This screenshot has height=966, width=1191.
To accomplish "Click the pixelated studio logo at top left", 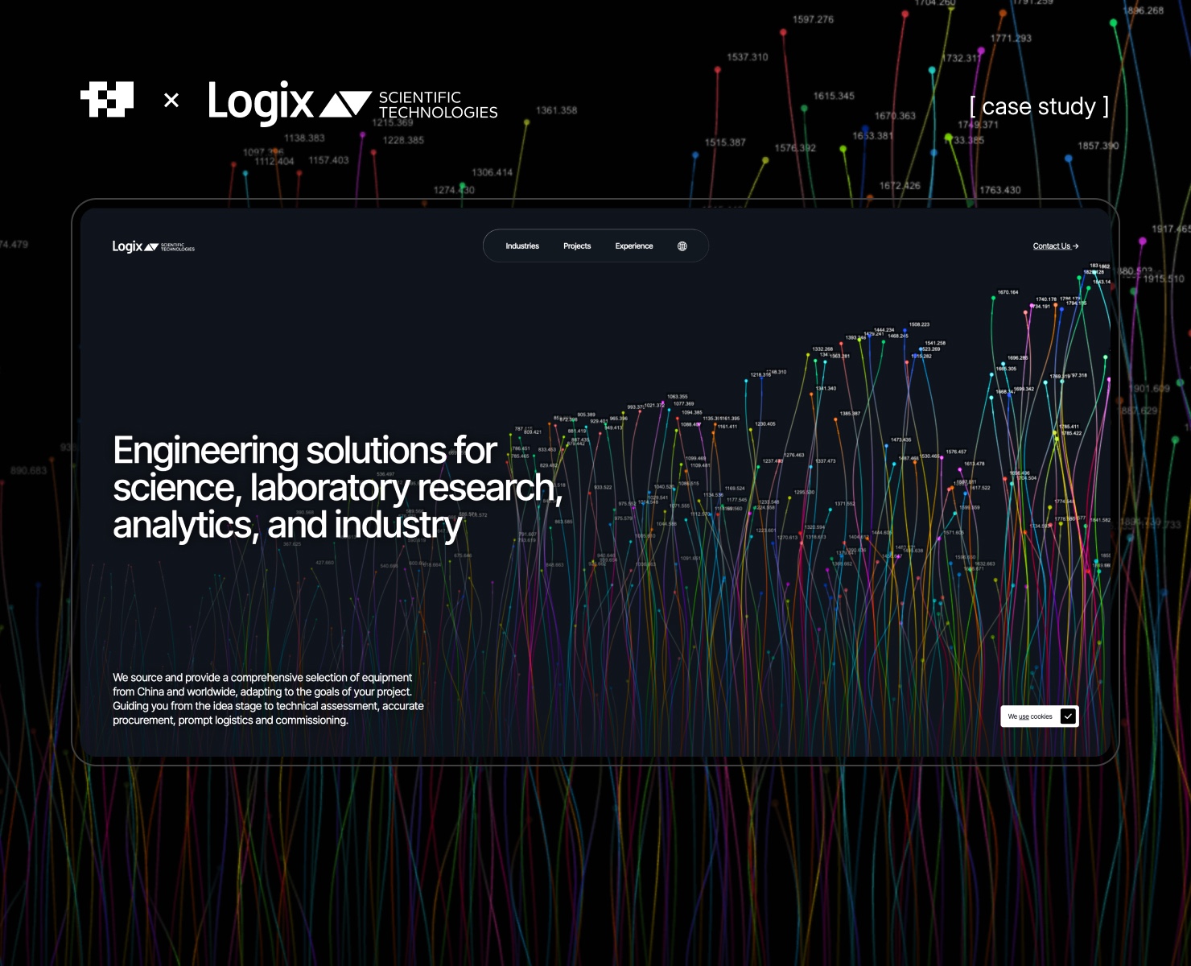I will tap(107, 100).
